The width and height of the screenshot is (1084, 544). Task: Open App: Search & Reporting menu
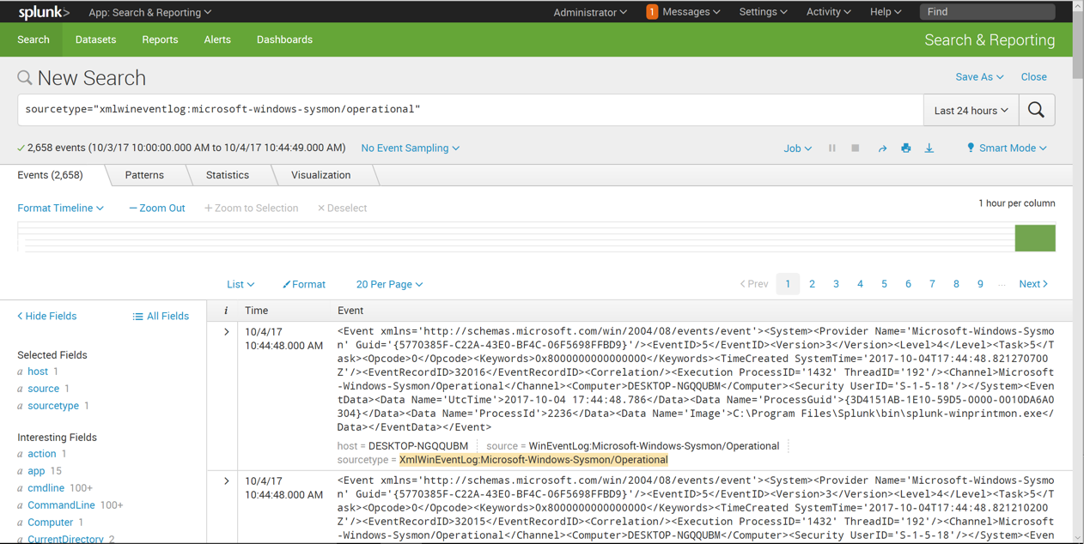pyautogui.click(x=150, y=12)
